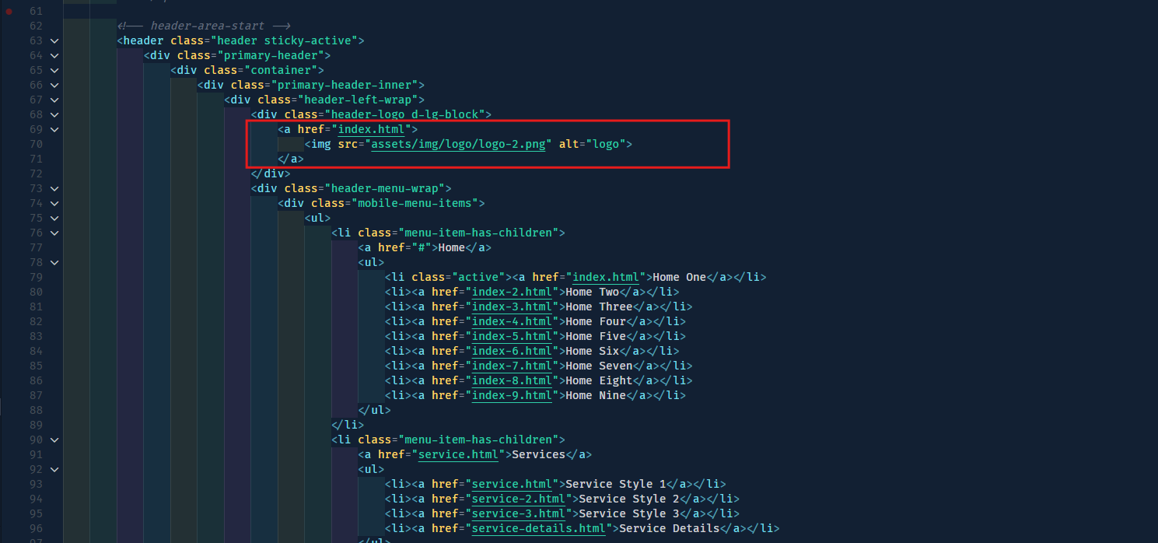Fold the ul element on line 75

click(x=53, y=217)
